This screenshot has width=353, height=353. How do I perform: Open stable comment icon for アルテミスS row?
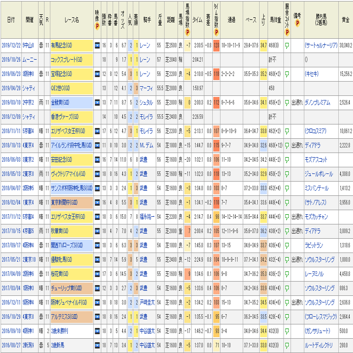point(287,317)
